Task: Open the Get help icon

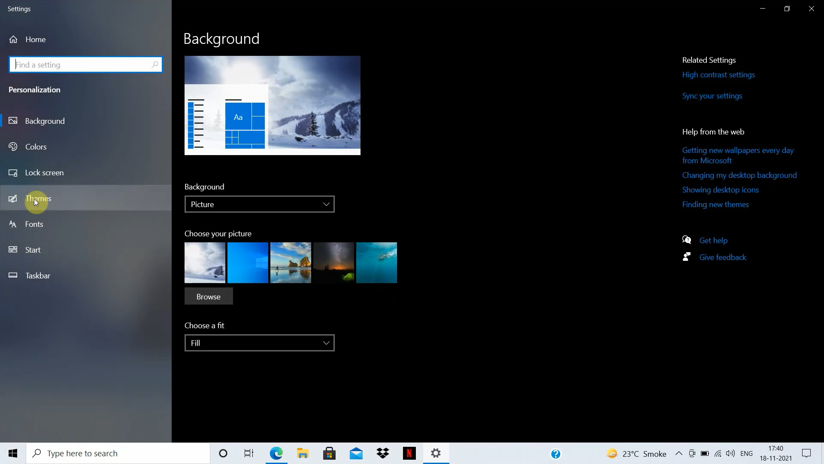Action: pyautogui.click(x=686, y=240)
